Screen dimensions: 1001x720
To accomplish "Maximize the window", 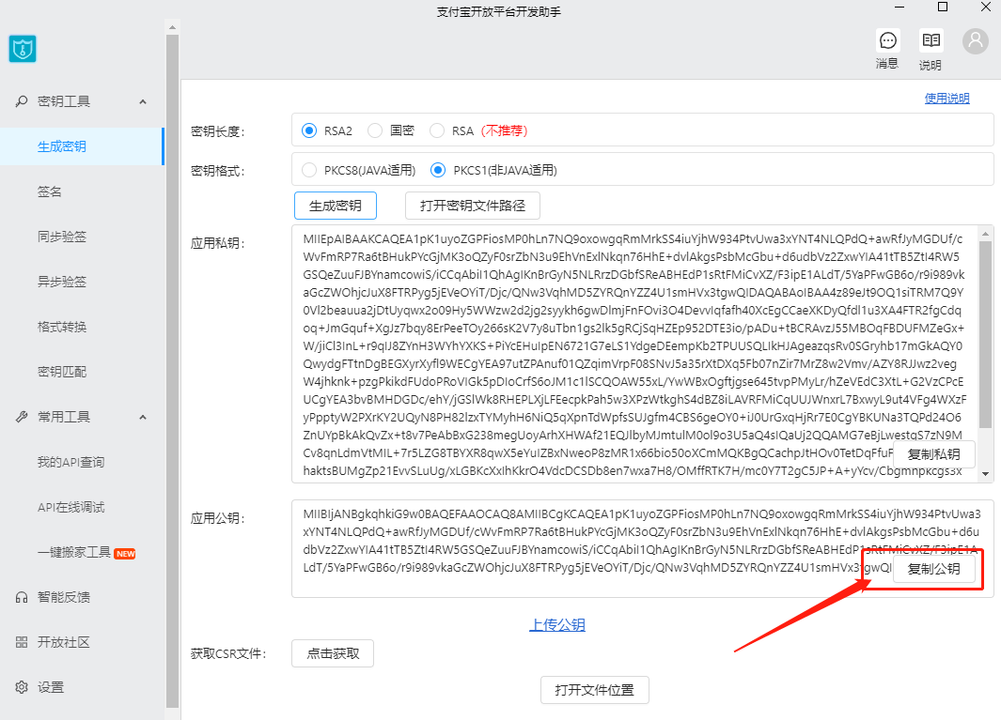I will (943, 7).
